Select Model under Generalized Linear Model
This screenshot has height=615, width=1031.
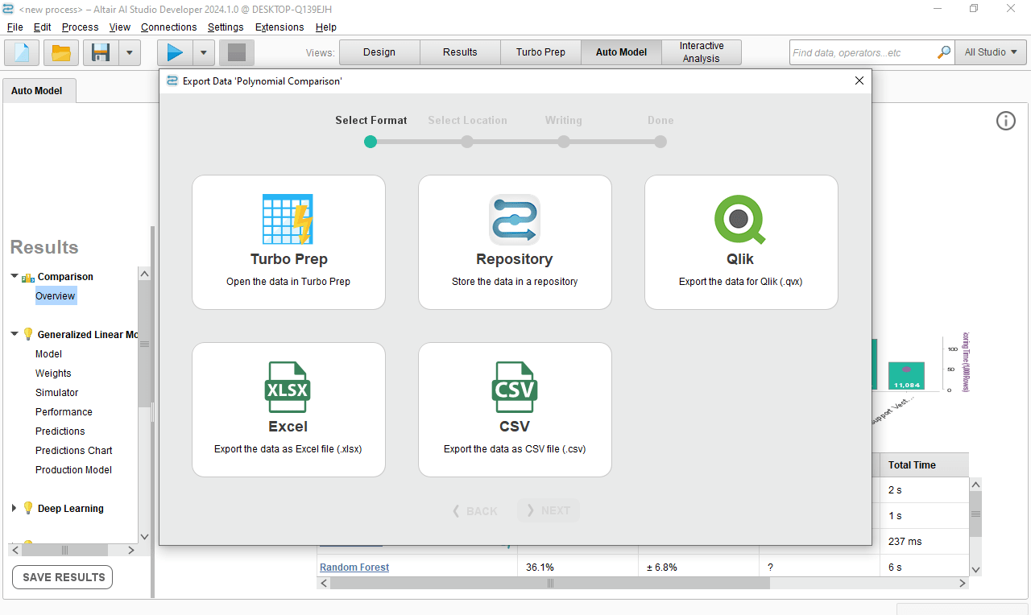[48, 354]
